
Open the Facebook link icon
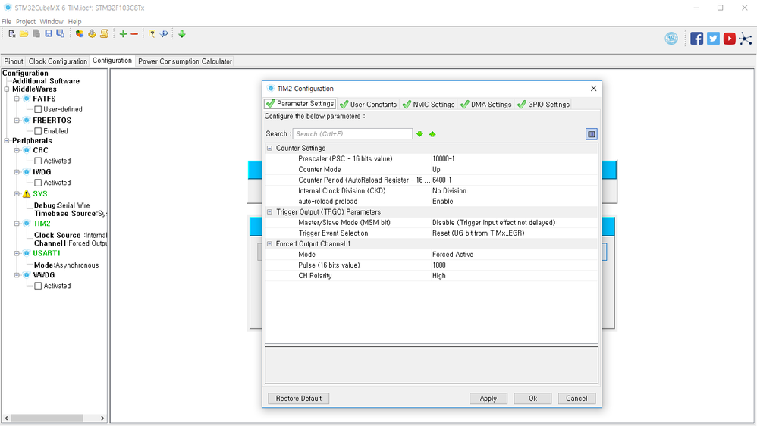(696, 39)
